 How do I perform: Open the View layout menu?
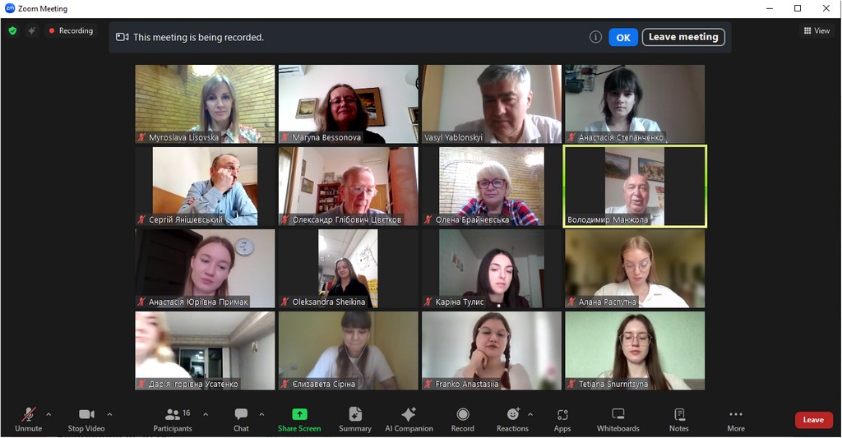click(817, 30)
